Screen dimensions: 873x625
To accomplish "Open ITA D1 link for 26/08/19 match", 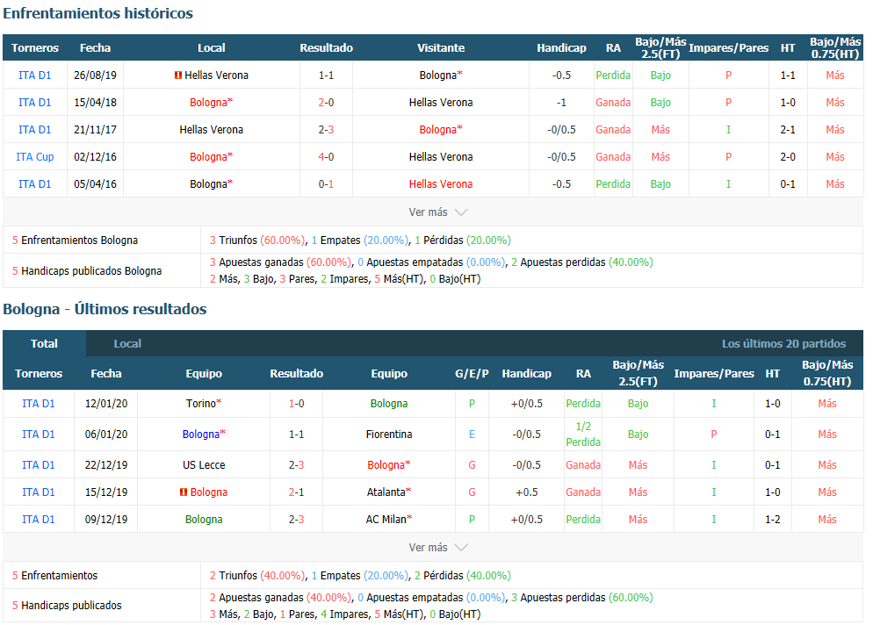I will click(34, 75).
